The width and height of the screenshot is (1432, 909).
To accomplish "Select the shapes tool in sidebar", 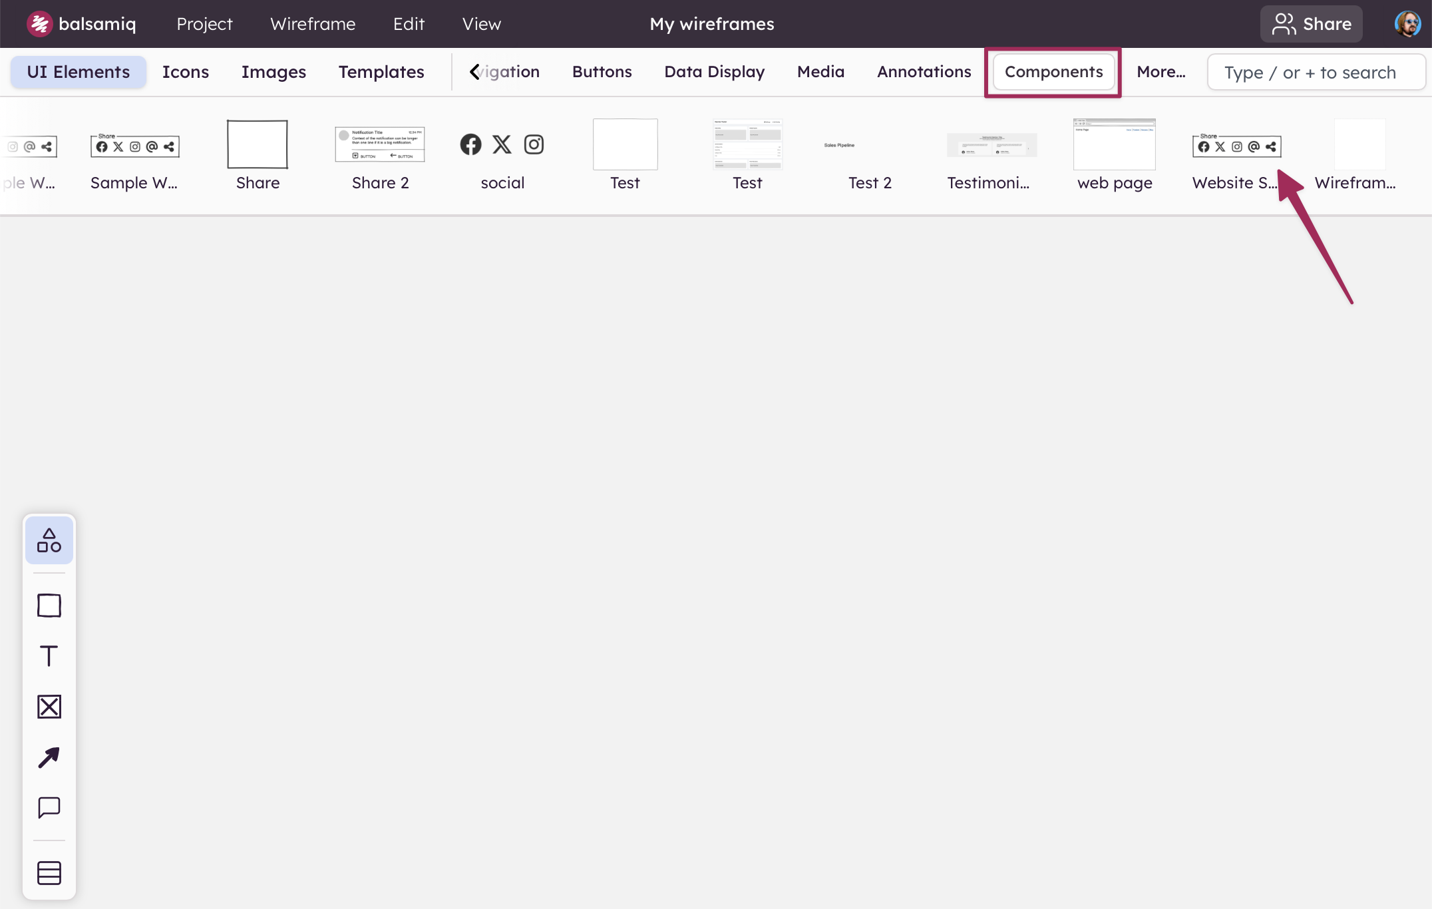I will click(x=49, y=540).
